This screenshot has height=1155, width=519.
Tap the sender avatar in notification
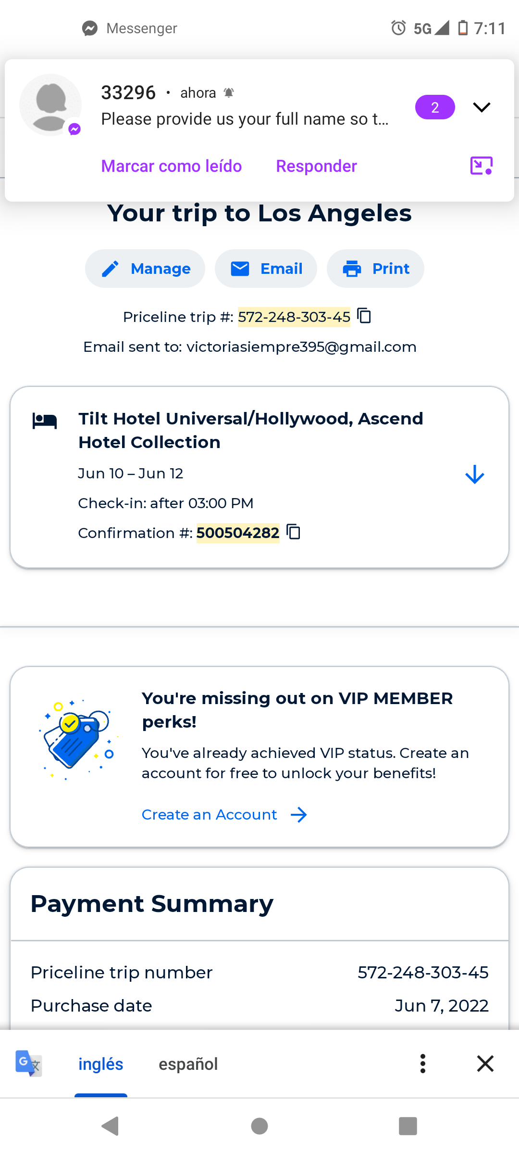click(x=50, y=105)
